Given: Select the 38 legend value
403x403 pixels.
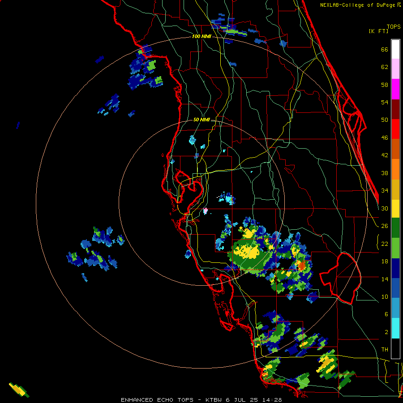Looking at the screenshot, I should coord(385,173).
